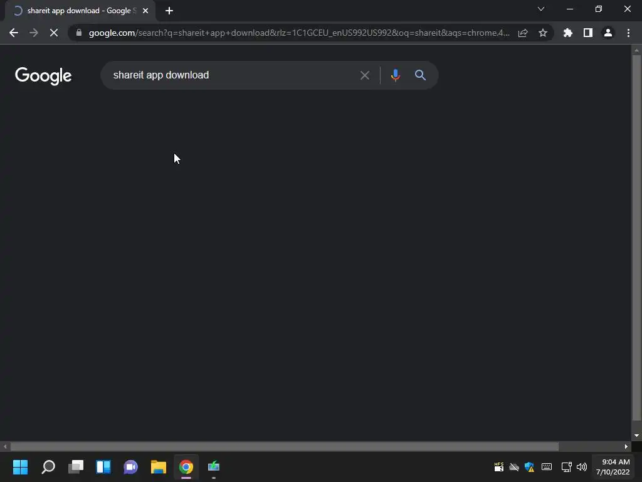The width and height of the screenshot is (642, 482).
Task: Open Teams Chat on taskbar
Action: point(130,467)
